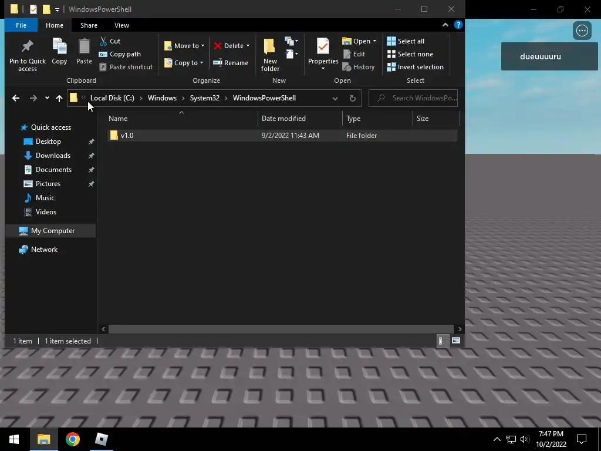The height and width of the screenshot is (451, 601).
Task: Open Music in navigation pane
Action: click(x=45, y=198)
